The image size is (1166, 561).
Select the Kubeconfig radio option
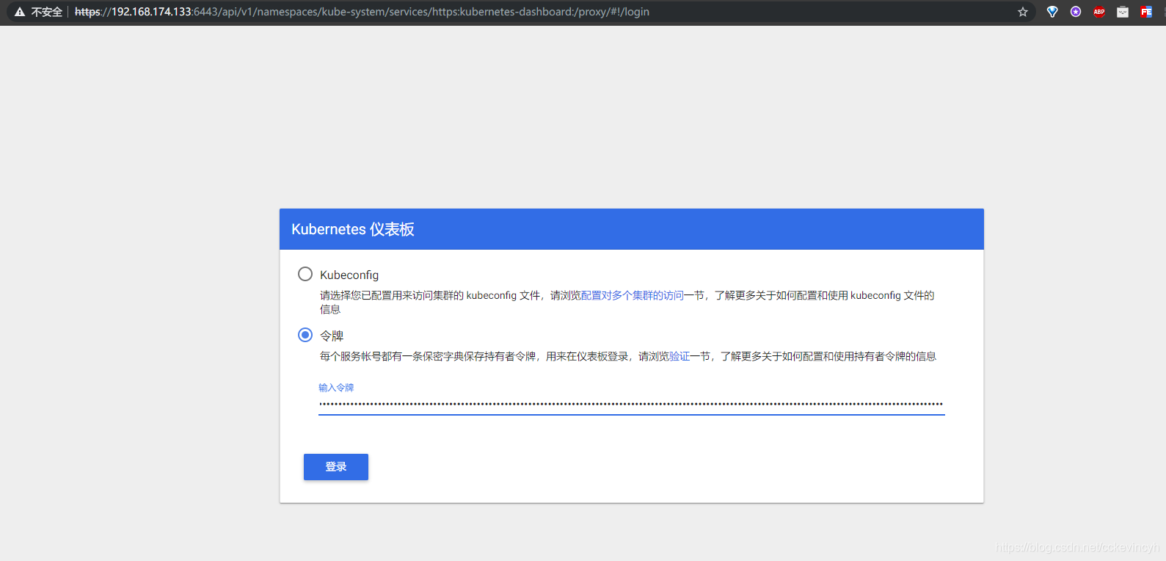pyautogui.click(x=305, y=274)
